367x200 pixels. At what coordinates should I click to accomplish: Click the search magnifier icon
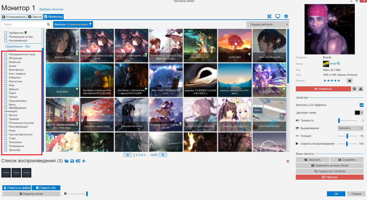pos(48,24)
